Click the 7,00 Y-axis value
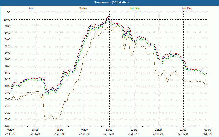The width and height of the screenshot is (219, 137). 8,119
